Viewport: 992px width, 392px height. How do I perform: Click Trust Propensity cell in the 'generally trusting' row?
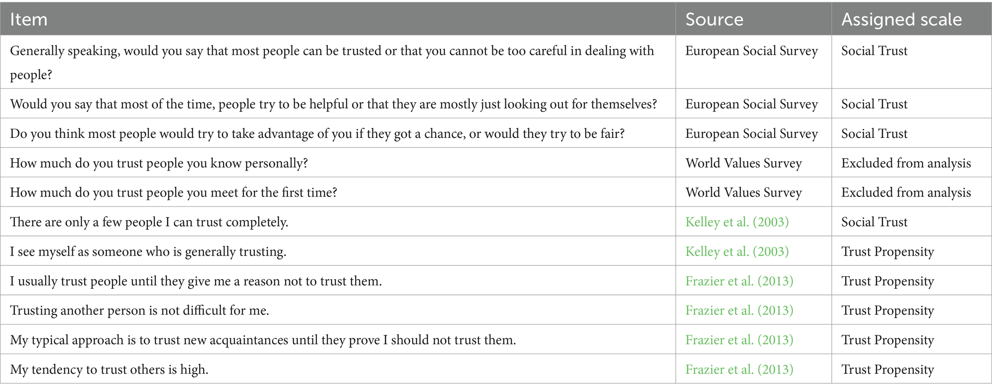pyautogui.click(x=887, y=252)
